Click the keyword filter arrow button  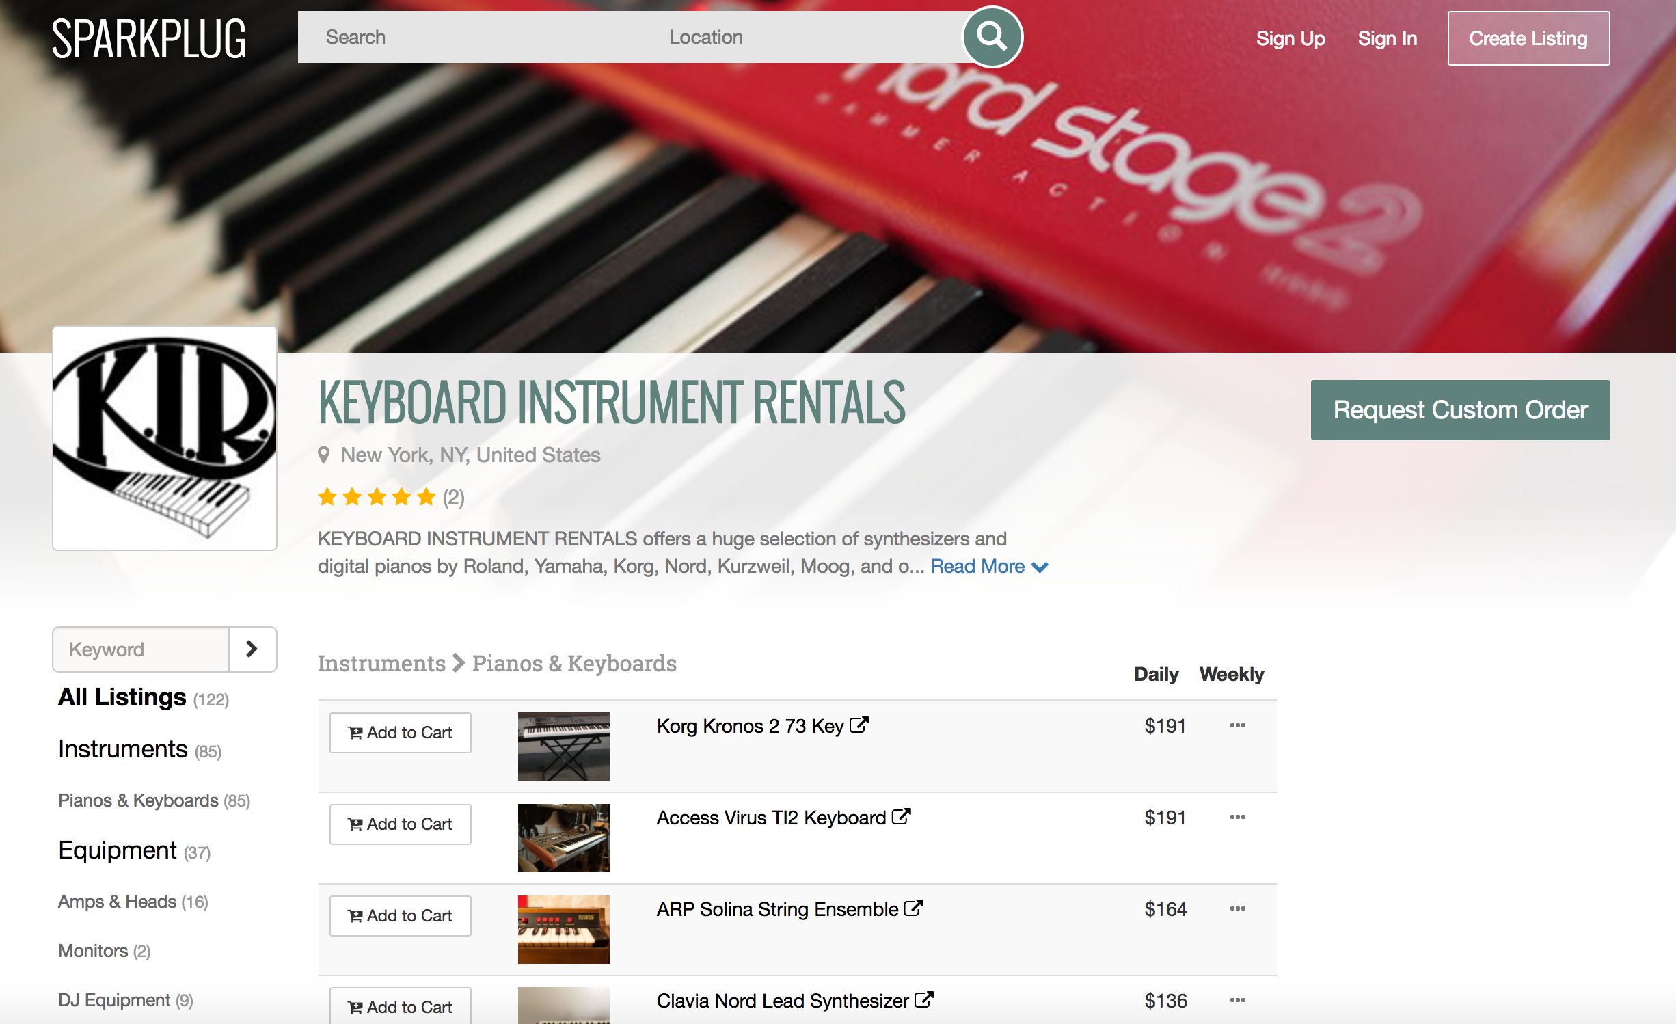(252, 649)
